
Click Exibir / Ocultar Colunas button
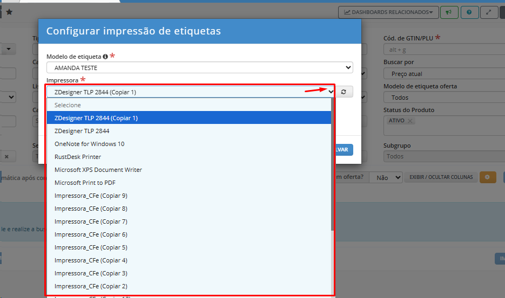pyautogui.click(x=441, y=177)
